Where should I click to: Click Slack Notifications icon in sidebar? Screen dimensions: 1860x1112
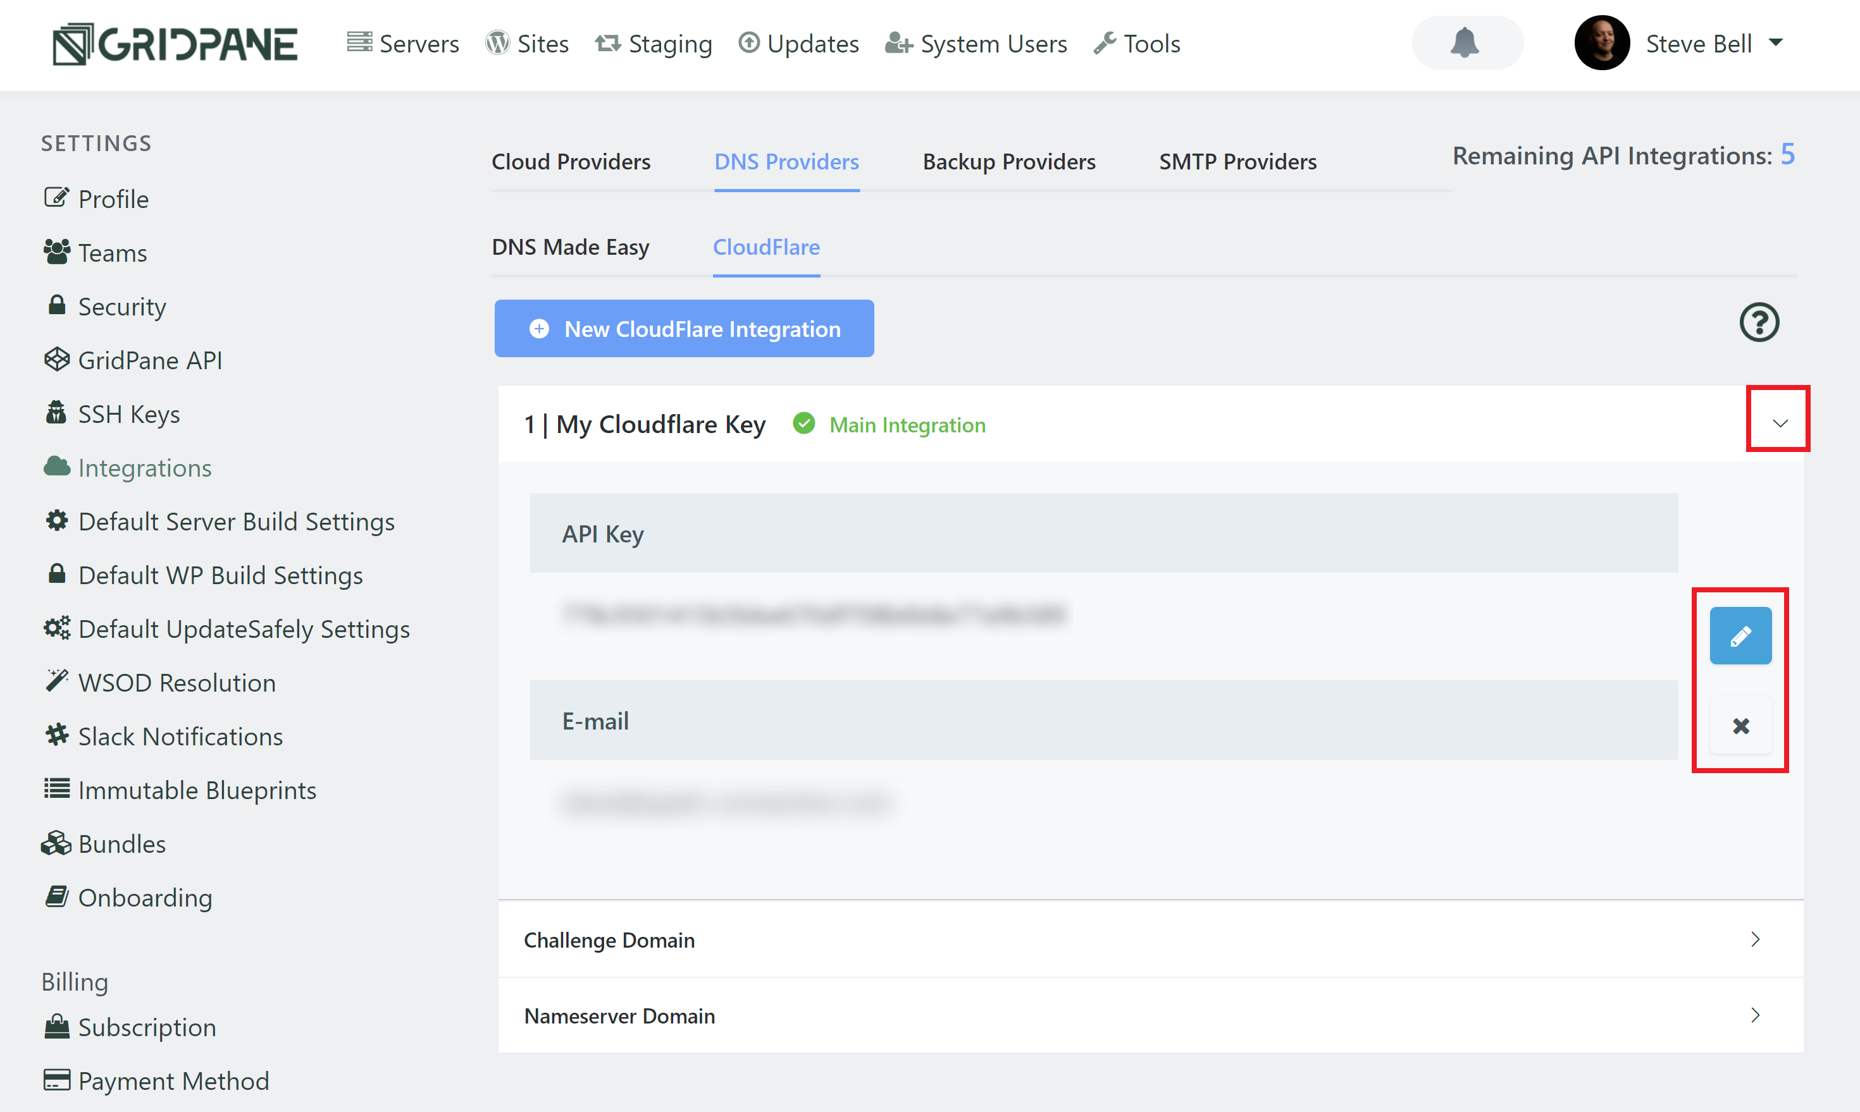click(56, 735)
